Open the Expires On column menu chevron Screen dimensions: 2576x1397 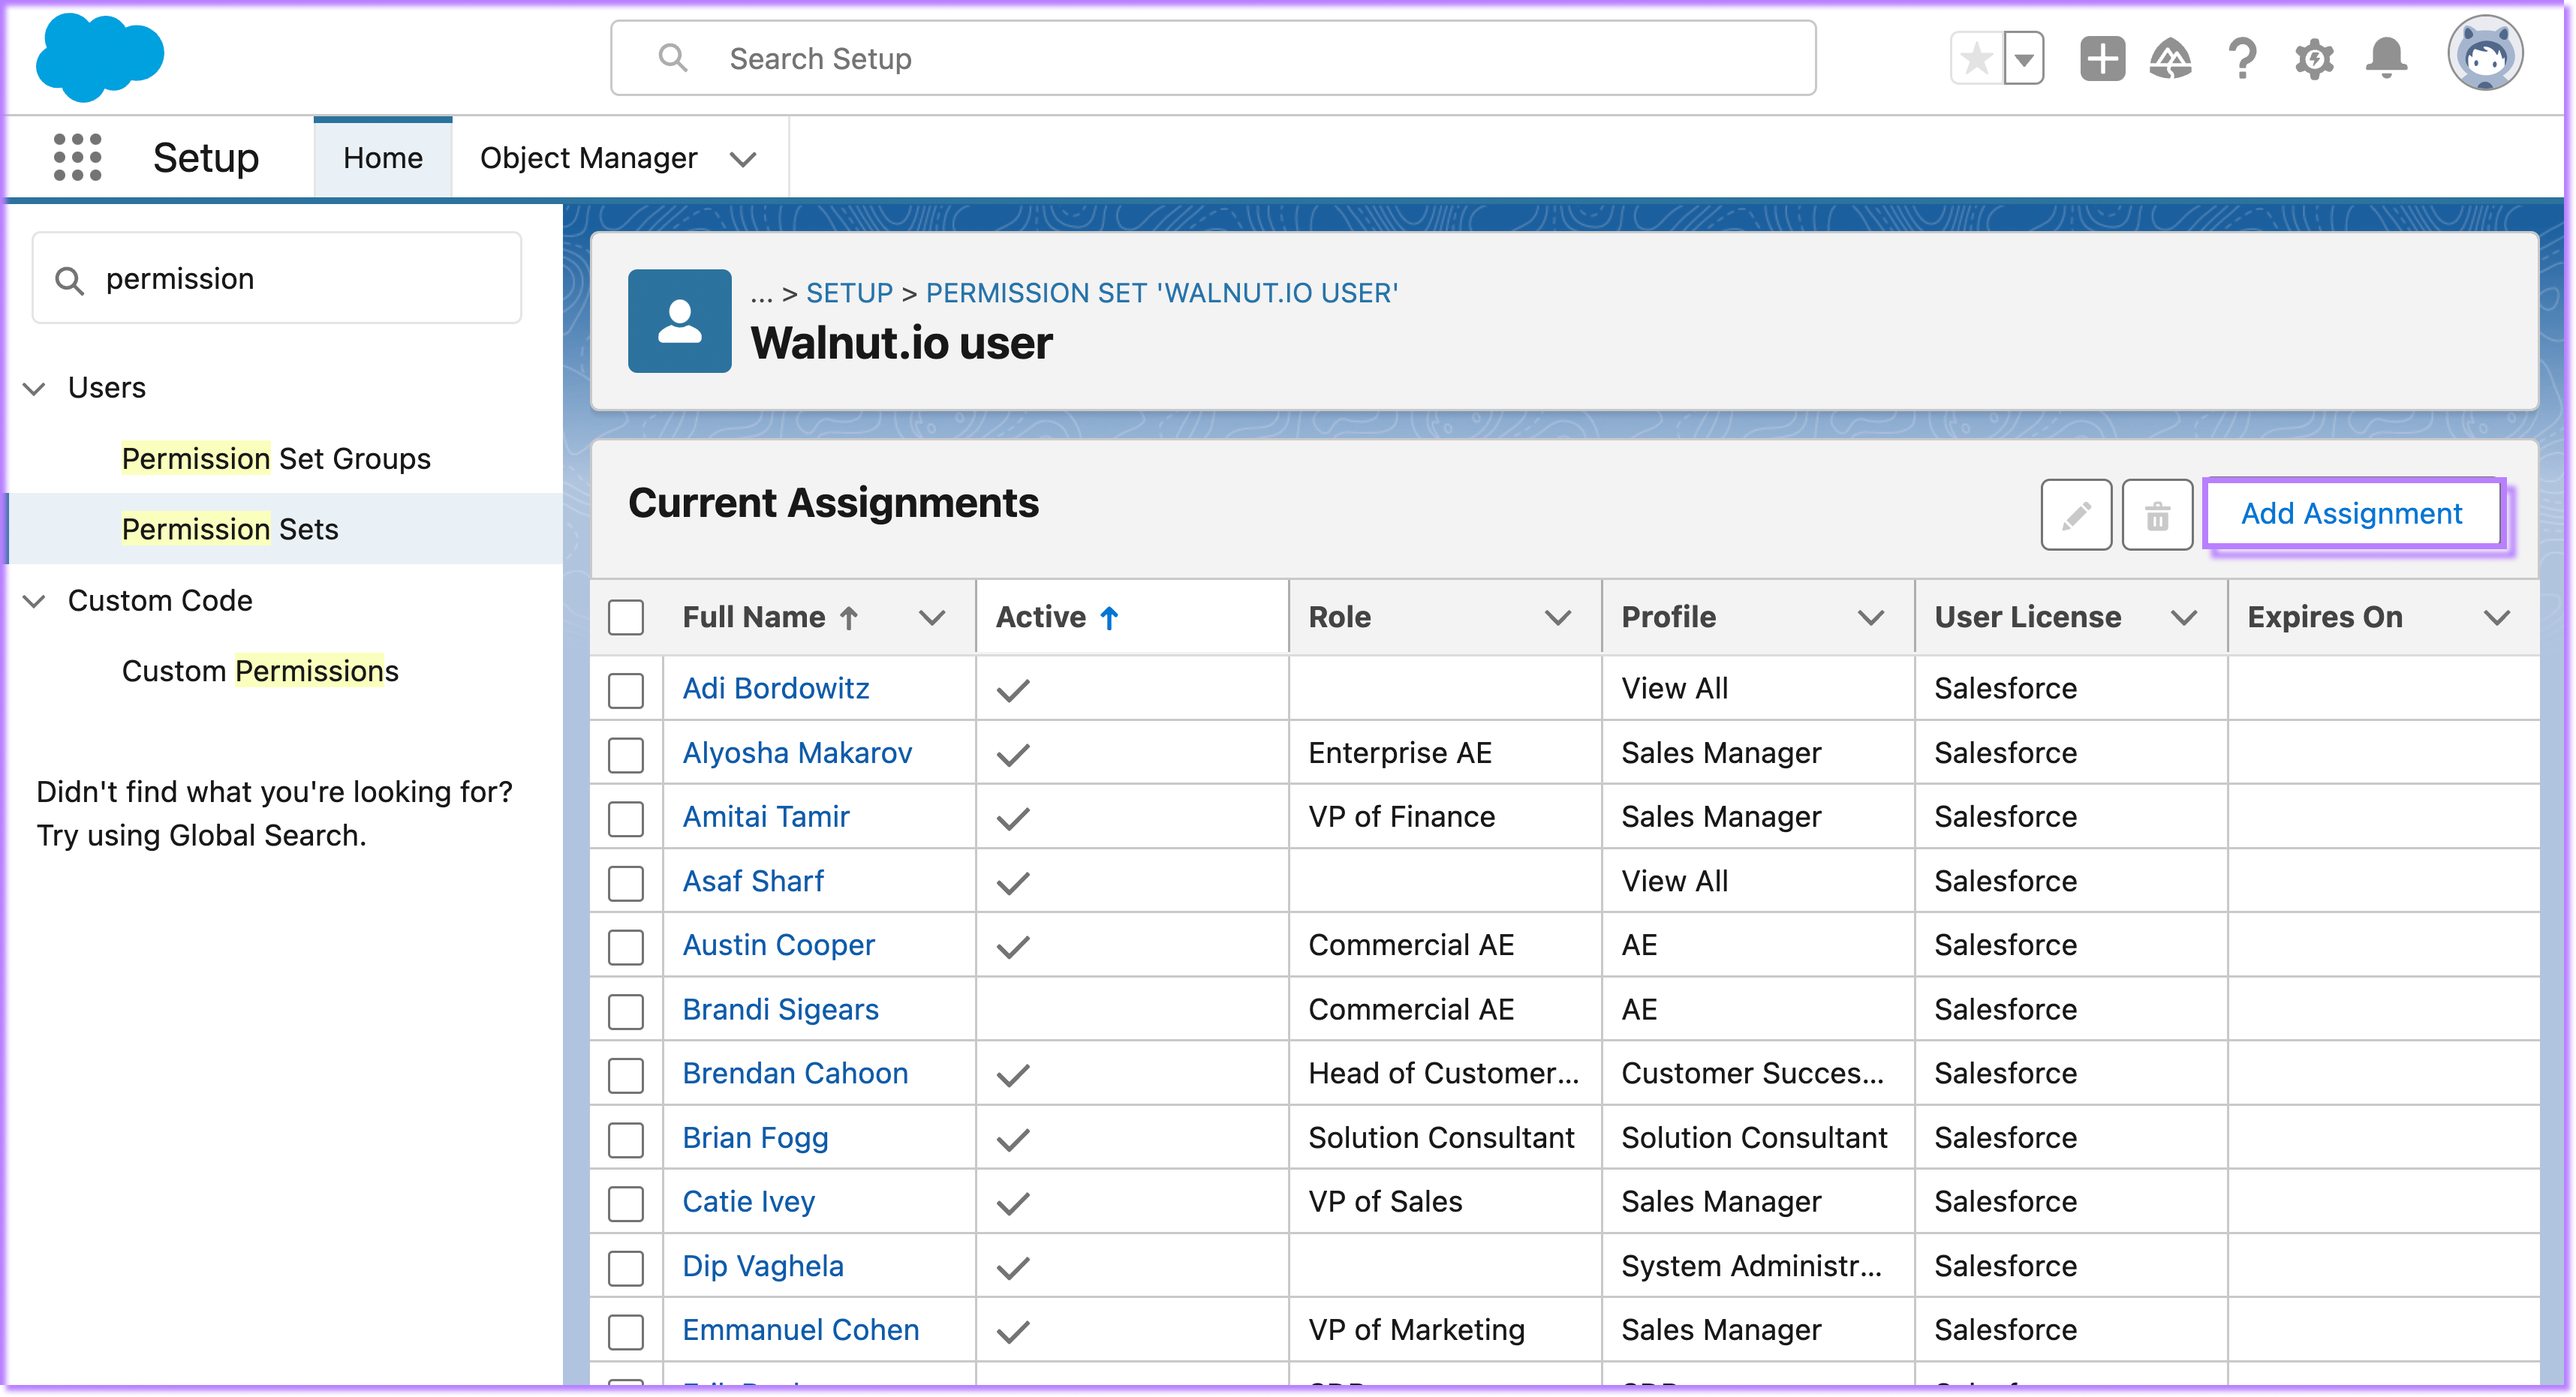tap(2497, 617)
